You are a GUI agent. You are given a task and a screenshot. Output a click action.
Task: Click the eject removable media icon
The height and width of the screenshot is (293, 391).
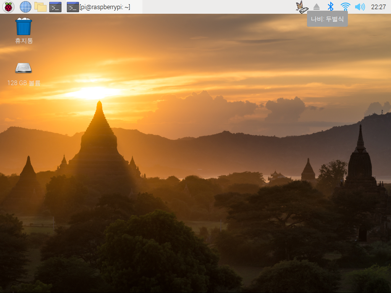[317, 7]
